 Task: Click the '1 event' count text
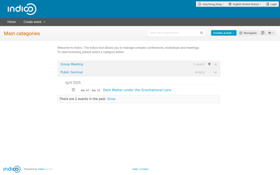coord(199,64)
